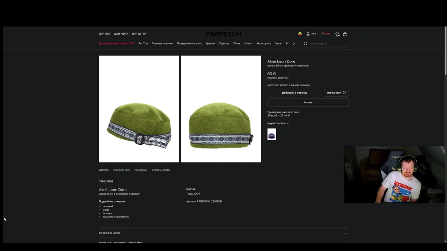Open the Обувь menu
Screen dimensions: 447x251
(237, 44)
